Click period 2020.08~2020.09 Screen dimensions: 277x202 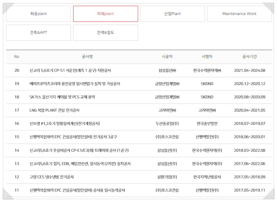coord(250,97)
